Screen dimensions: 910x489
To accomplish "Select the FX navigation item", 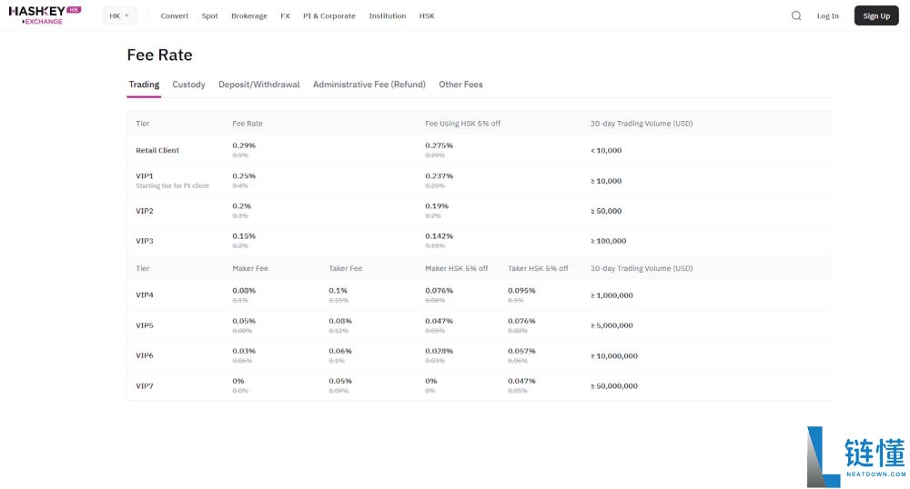I will 285,15.
